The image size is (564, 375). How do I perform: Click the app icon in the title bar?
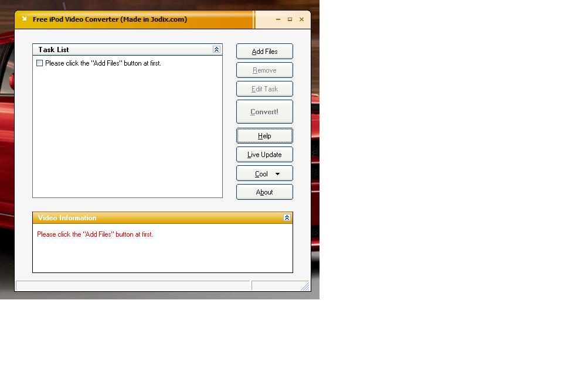coord(24,19)
